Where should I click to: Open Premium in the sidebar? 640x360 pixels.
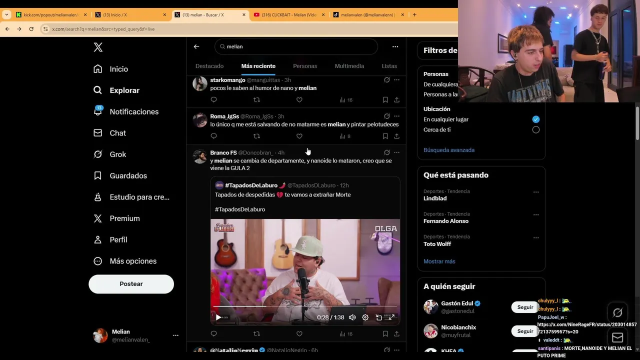[x=116, y=218]
